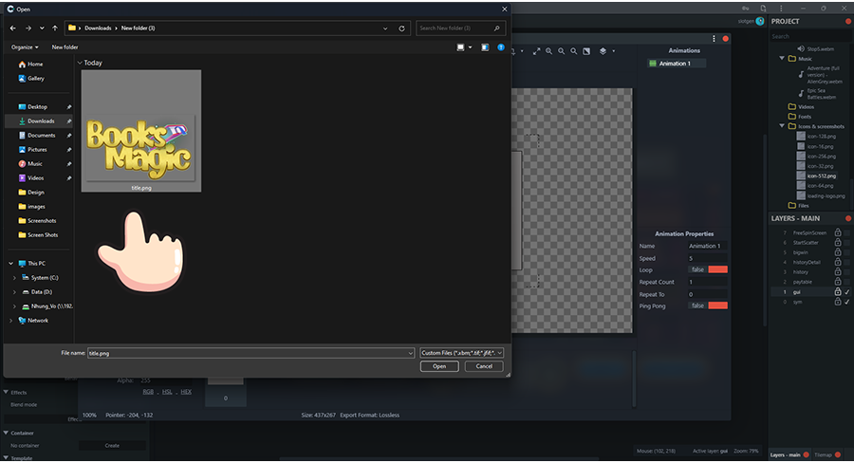Screen dimensions: 854x463
Task: Click the Search New folder (3) field
Action: click(460, 28)
